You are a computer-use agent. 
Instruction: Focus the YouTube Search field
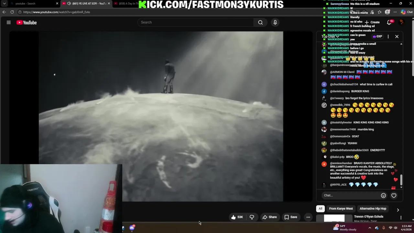coord(196,22)
